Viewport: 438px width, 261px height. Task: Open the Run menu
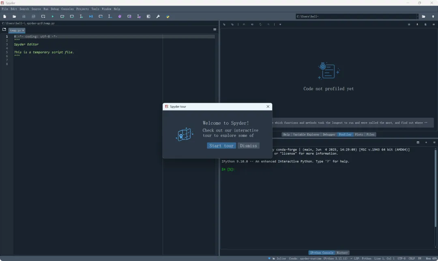tap(46, 9)
